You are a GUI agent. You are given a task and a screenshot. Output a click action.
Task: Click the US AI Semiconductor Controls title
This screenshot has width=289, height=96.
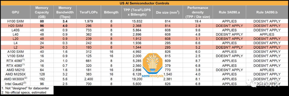[x=144, y=3]
